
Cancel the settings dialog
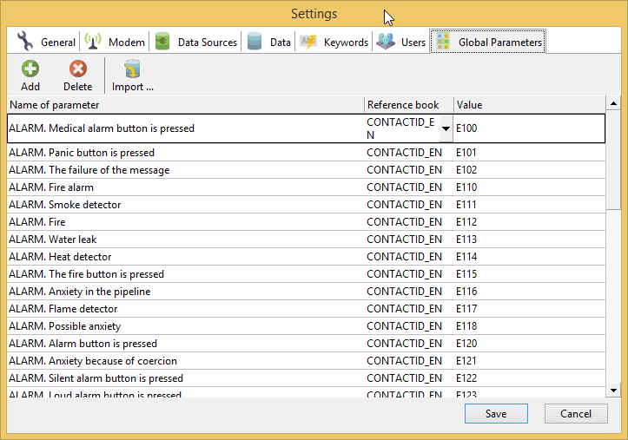pyautogui.click(x=576, y=414)
